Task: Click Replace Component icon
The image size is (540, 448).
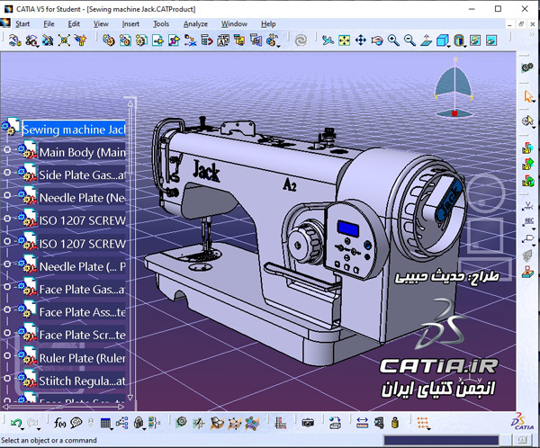Action: (190, 40)
